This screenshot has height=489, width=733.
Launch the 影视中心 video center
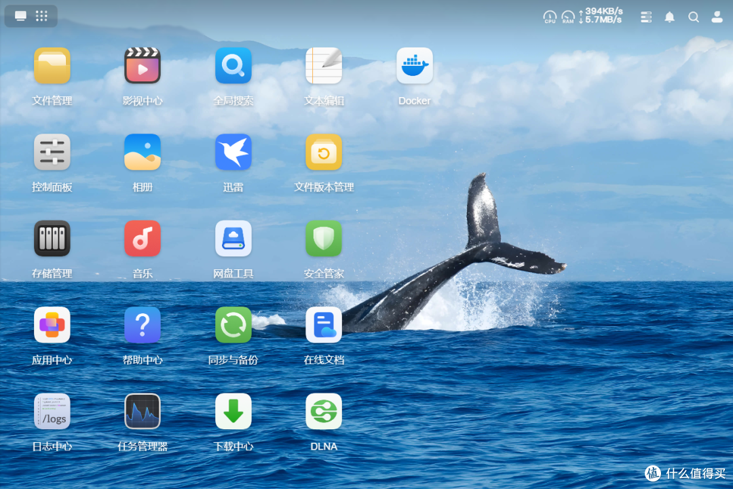point(143,65)
